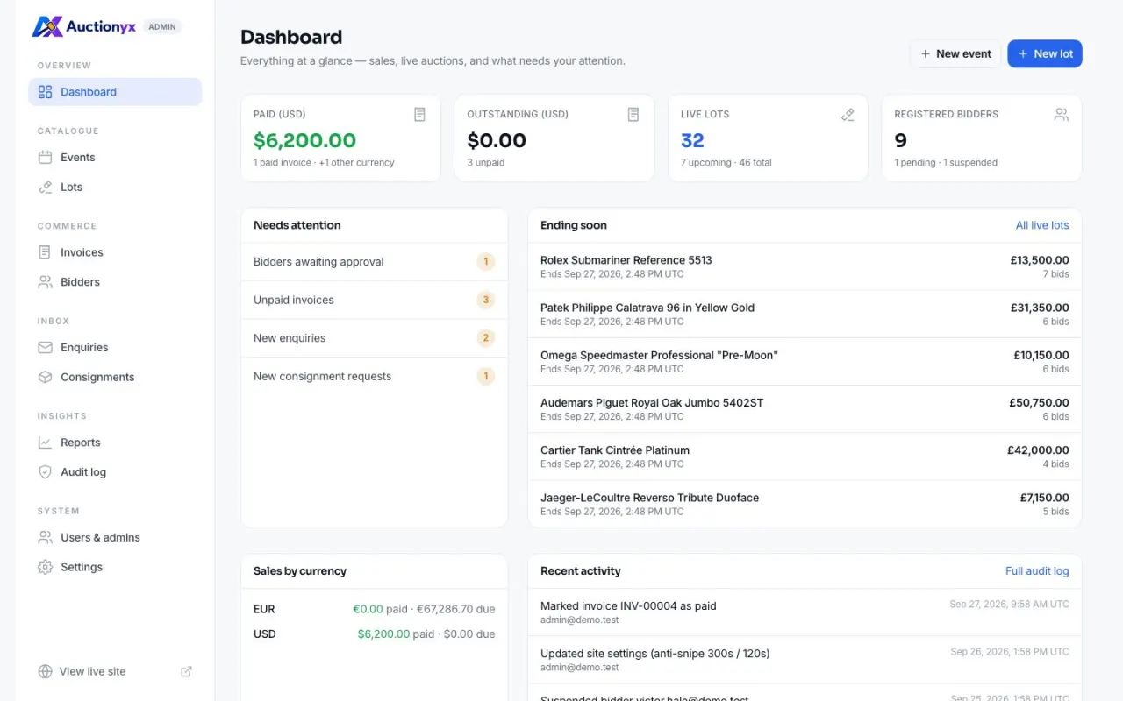Viewport: 1123px width, 701px height.
Task: Navigate to Reports in the sidebar
Action: tap(115, 443)
